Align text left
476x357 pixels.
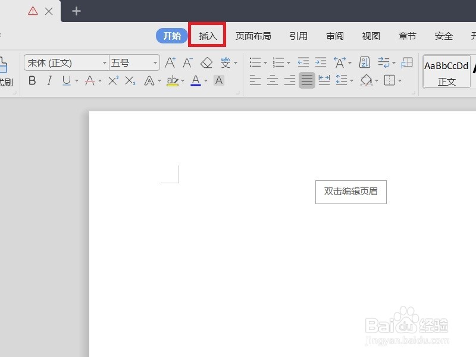255,80
